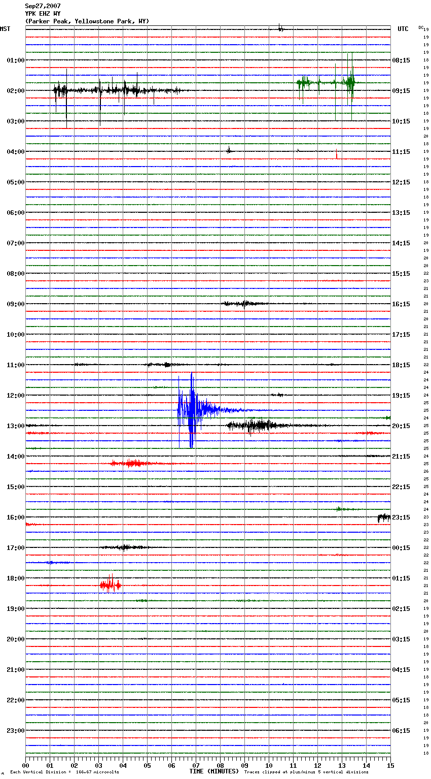Click the red waveform burst after 14:00

click(133, 463)
